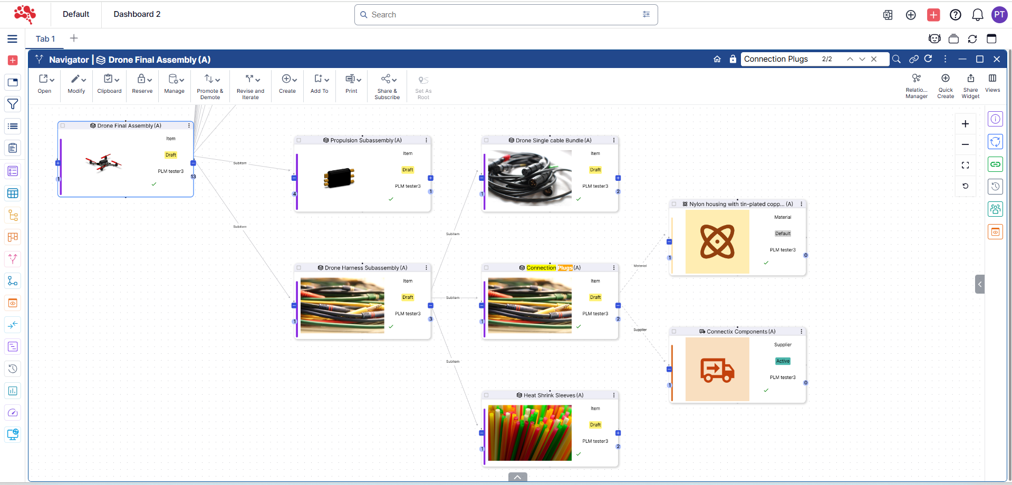Click the Connection Plugs cable thumbnail

tap(529, 306)
